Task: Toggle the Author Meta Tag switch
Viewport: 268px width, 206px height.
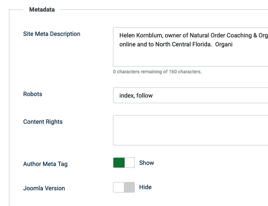Action: [x=124, y=163]
